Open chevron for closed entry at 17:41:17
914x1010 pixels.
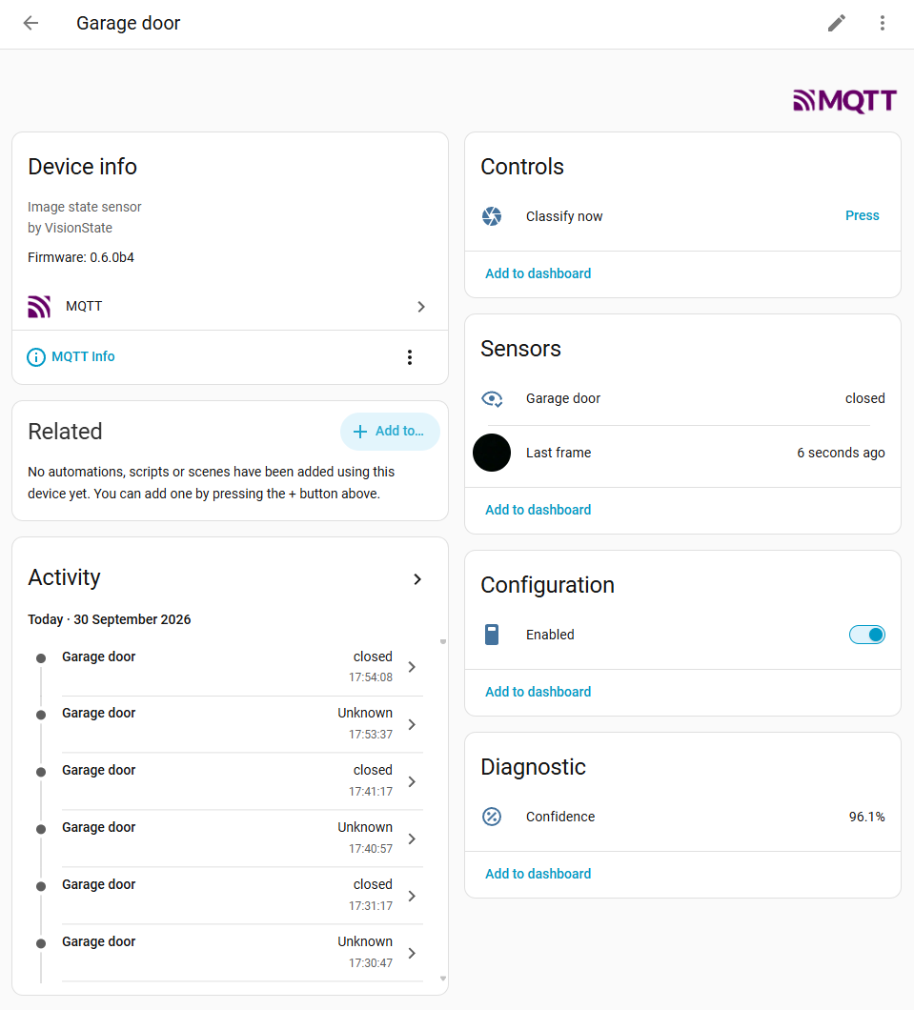coord(413,781)
